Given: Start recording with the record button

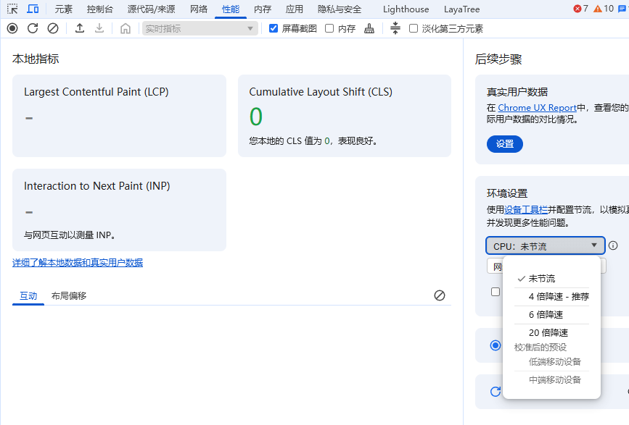Looking at the screenshot, I should pos(12,28).
